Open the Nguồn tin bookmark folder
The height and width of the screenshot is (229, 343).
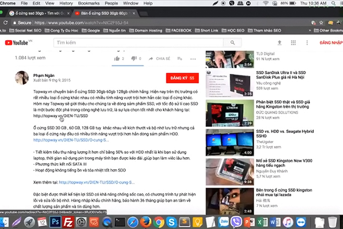click(114, 31)
